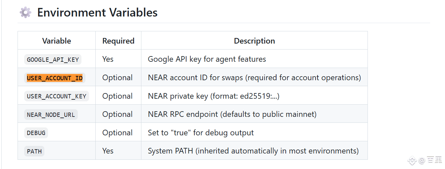This screenshot has height=169, width=445.
Task: Click the NEAR private key format description
Action: [214, 96]
